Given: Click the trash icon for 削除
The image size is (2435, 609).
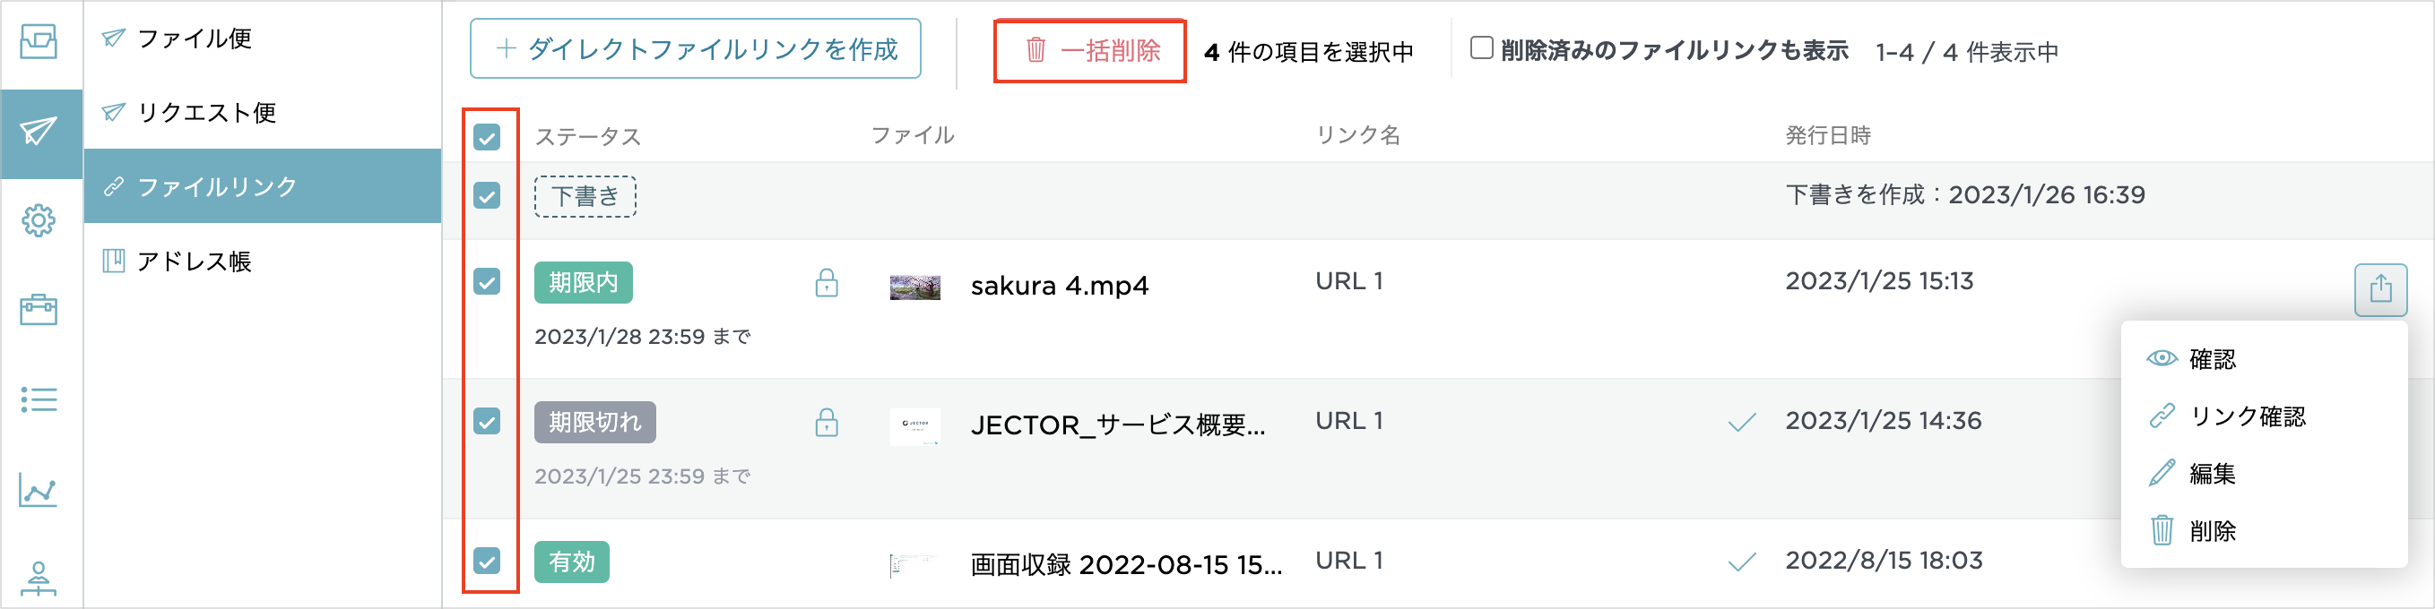Looking at the screenshot, I should 2162,532.
